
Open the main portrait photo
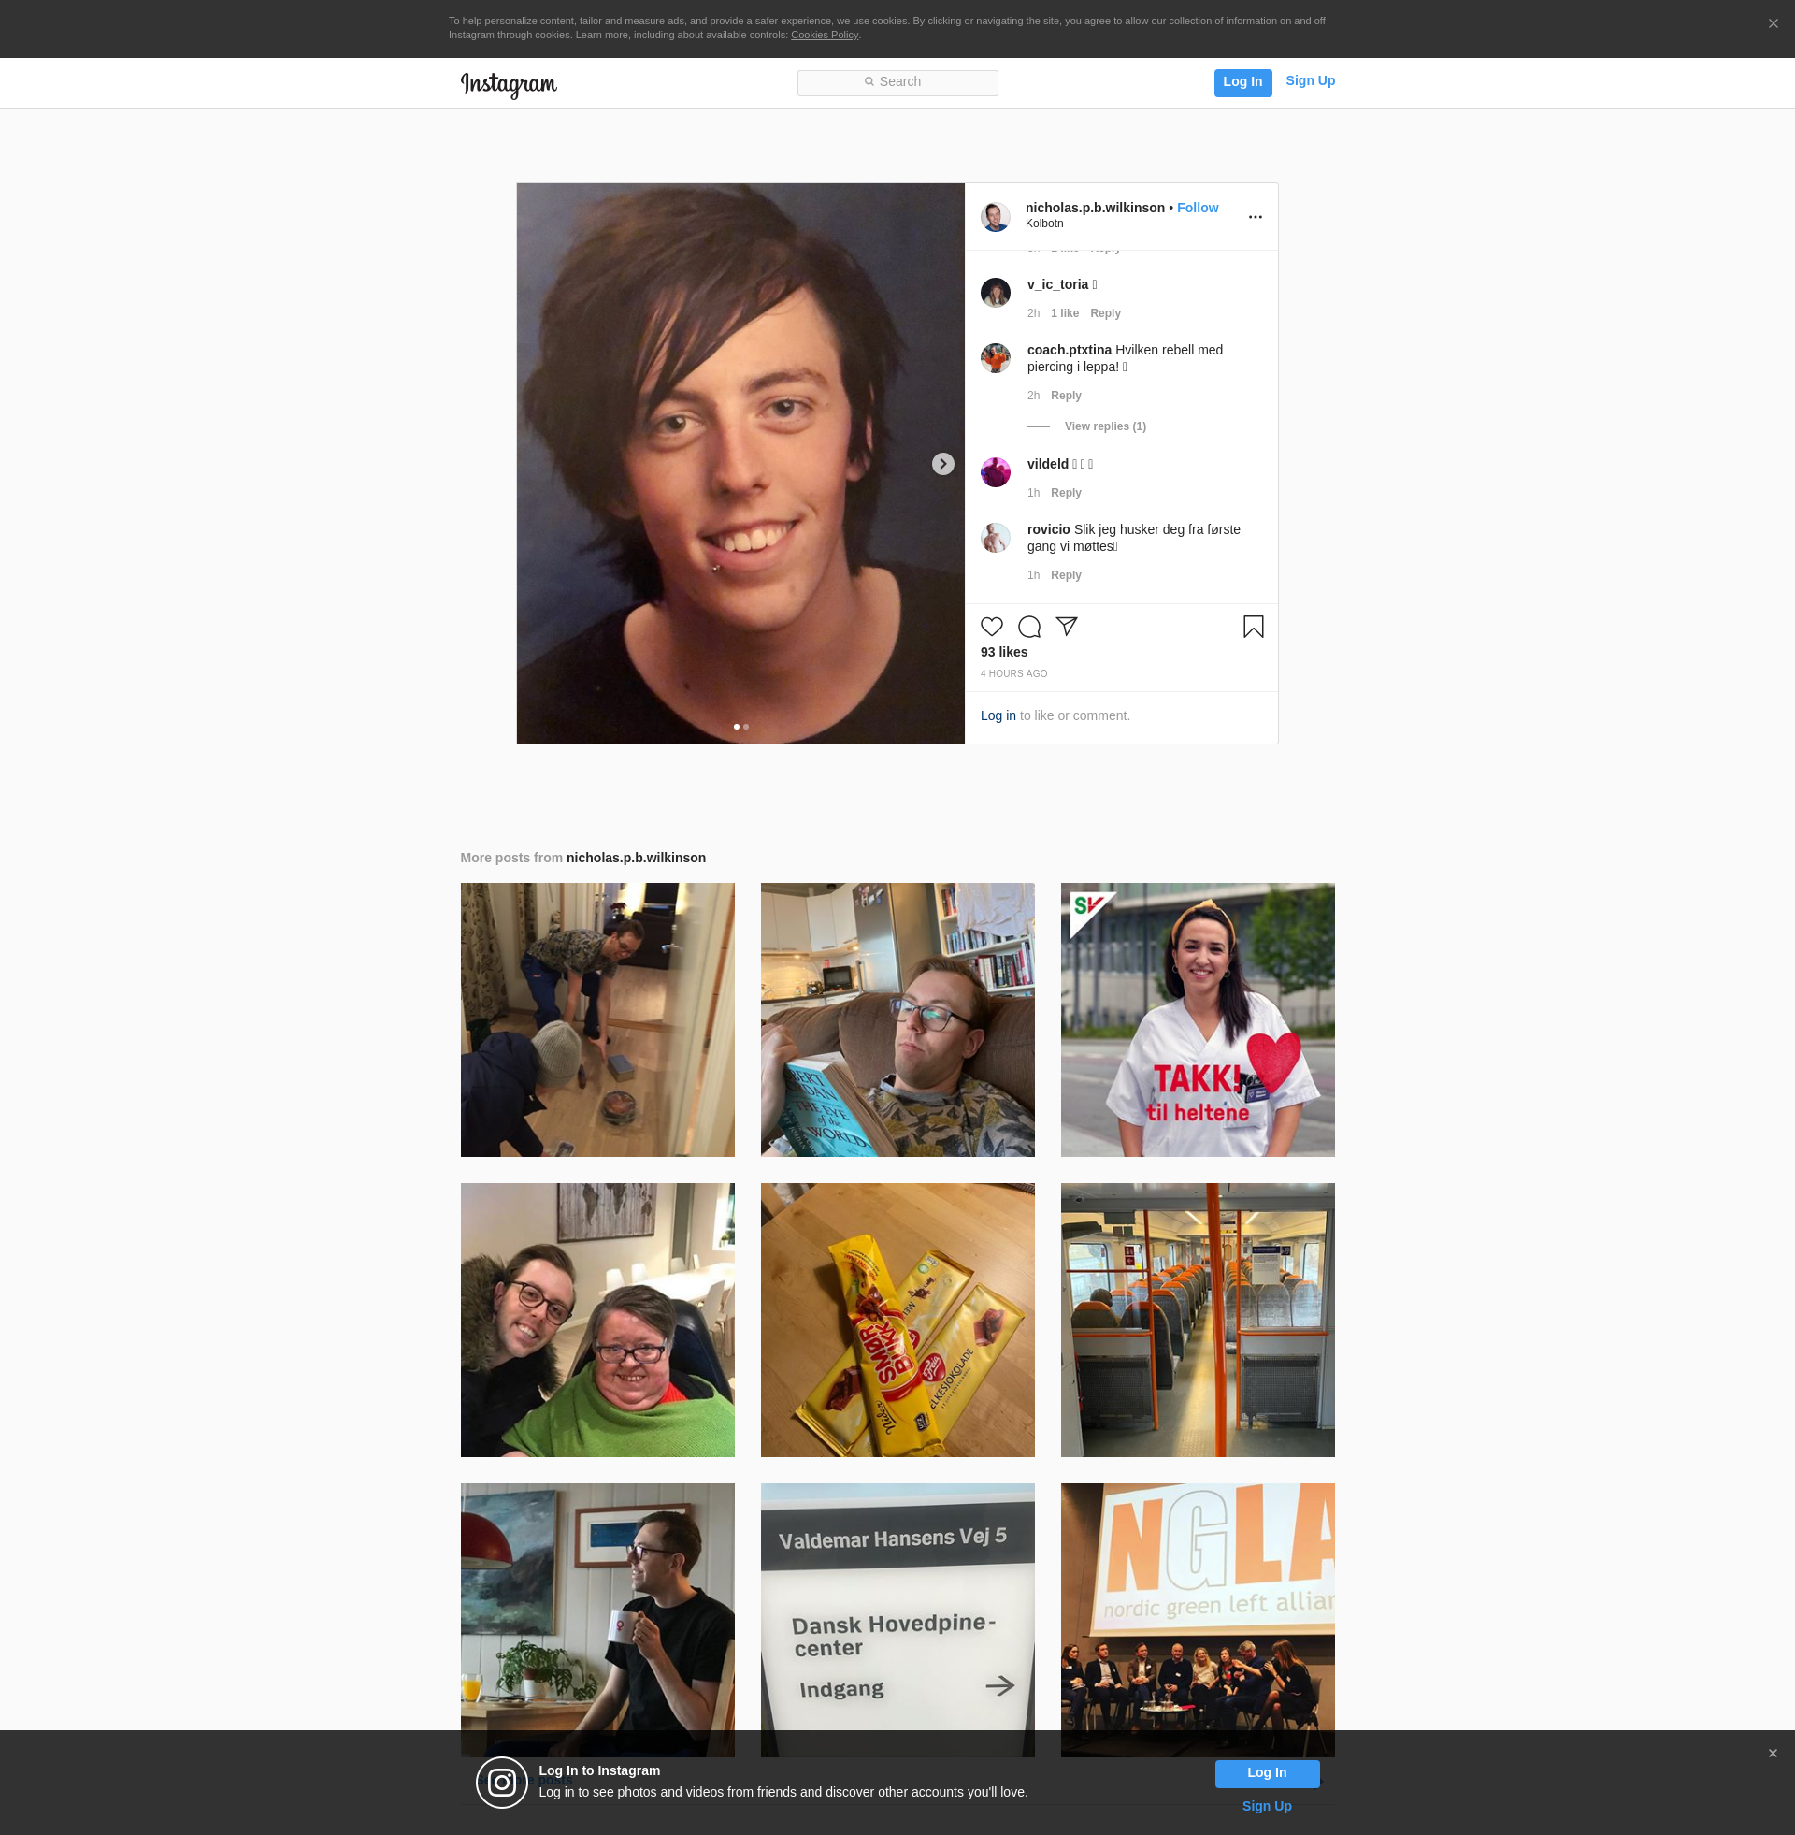point(740,463)
